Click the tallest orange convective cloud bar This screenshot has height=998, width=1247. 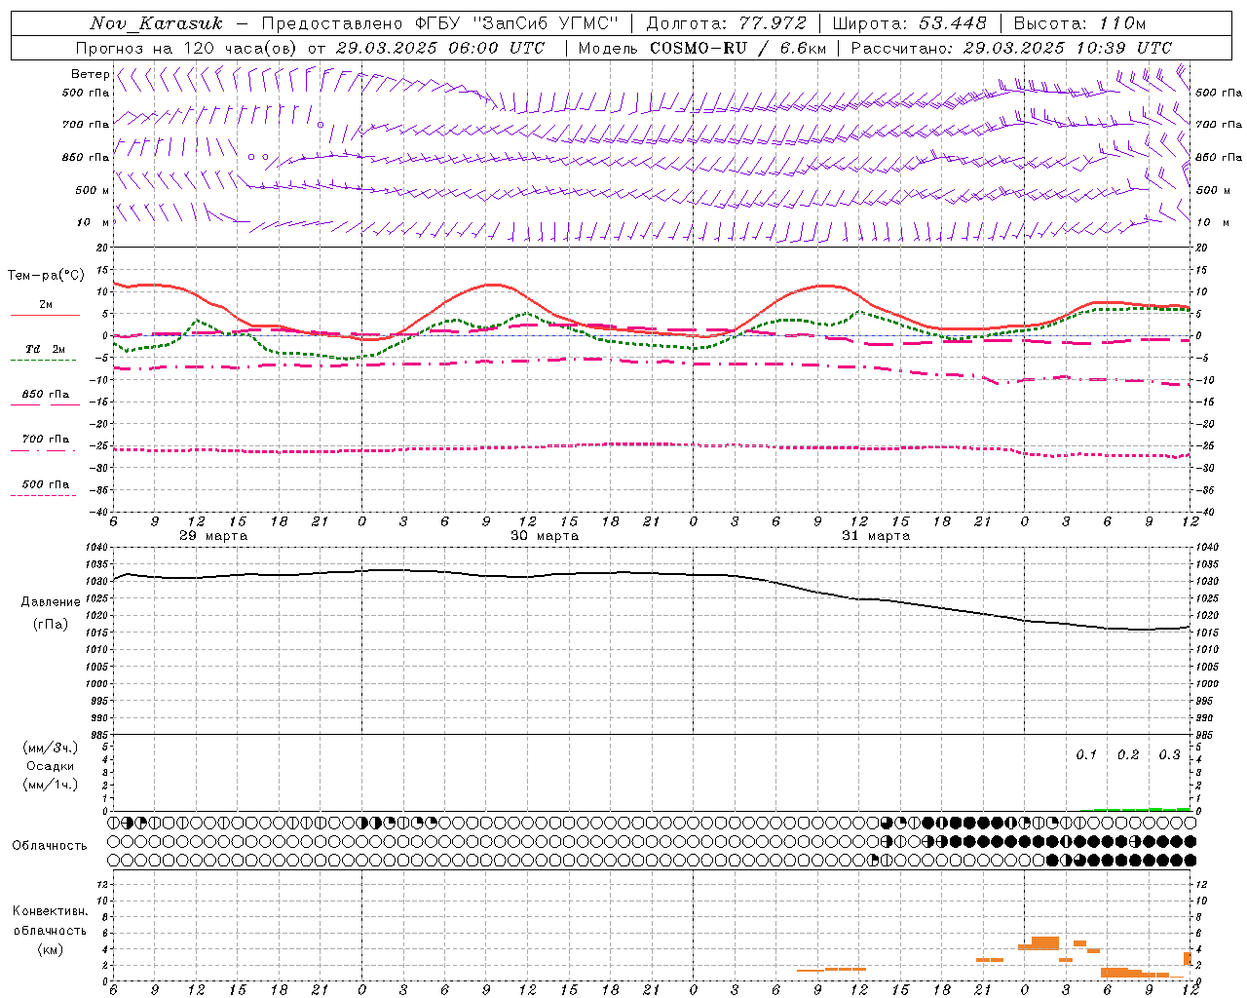click(1045, 942)
